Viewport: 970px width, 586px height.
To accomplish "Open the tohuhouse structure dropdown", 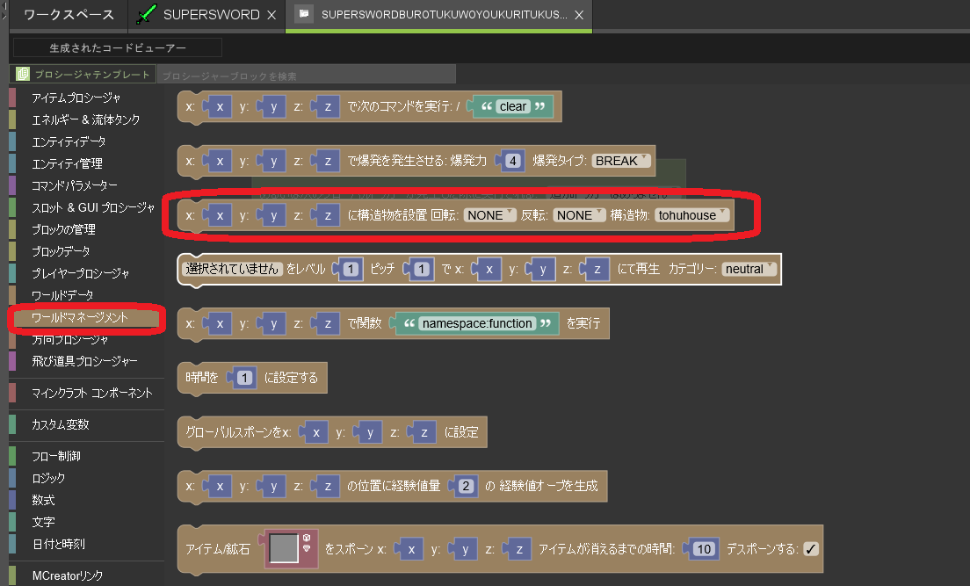I will point(691,214).
